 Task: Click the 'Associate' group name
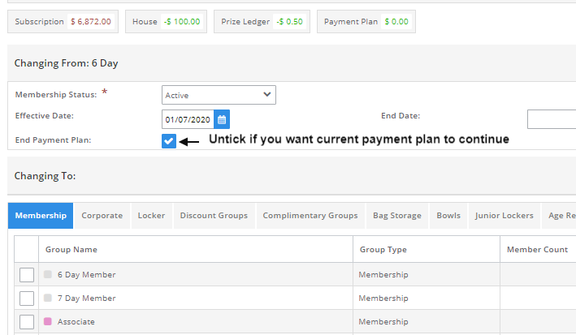(x=76, y=322)
